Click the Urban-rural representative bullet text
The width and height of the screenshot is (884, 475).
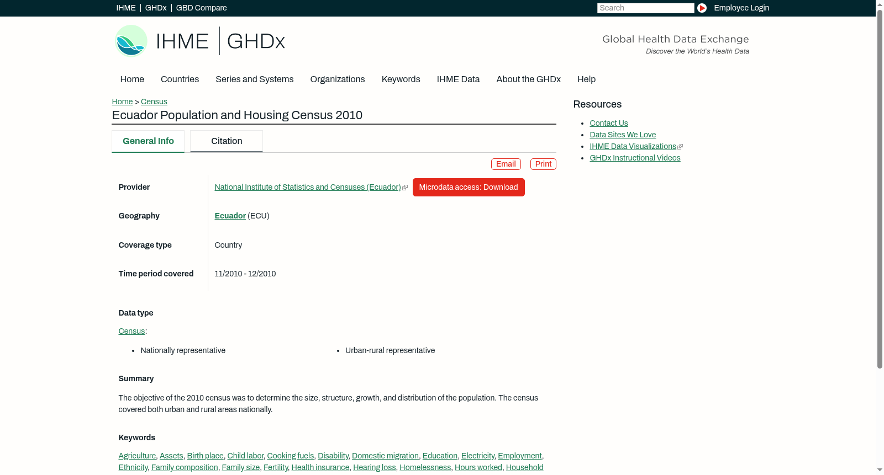point(390,350)
